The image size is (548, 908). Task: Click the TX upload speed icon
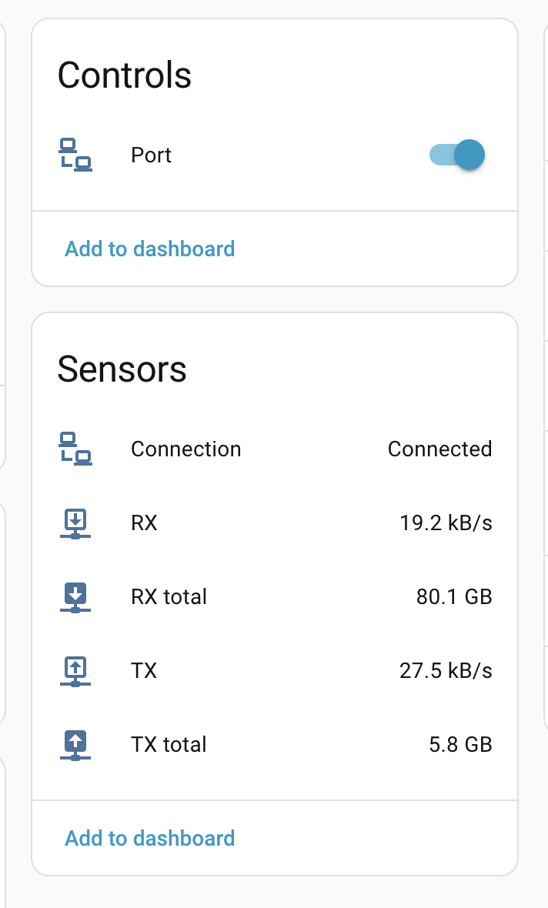pos(75,671)
